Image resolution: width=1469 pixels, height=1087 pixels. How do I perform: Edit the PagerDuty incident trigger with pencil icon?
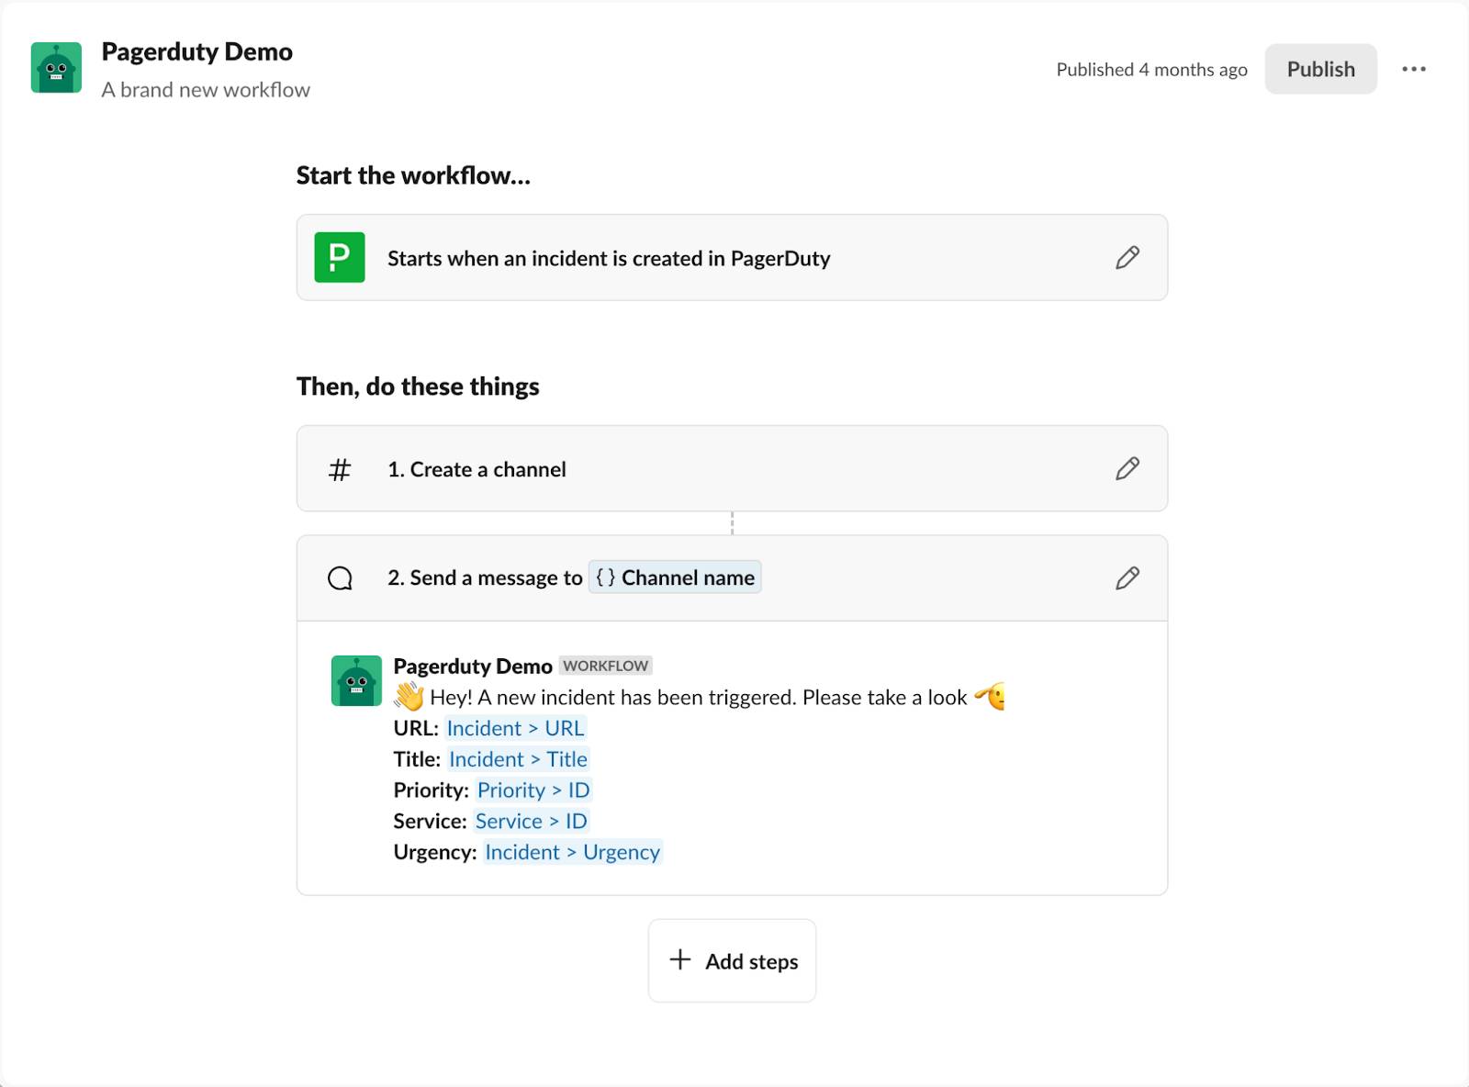[x=1127, y=258]
